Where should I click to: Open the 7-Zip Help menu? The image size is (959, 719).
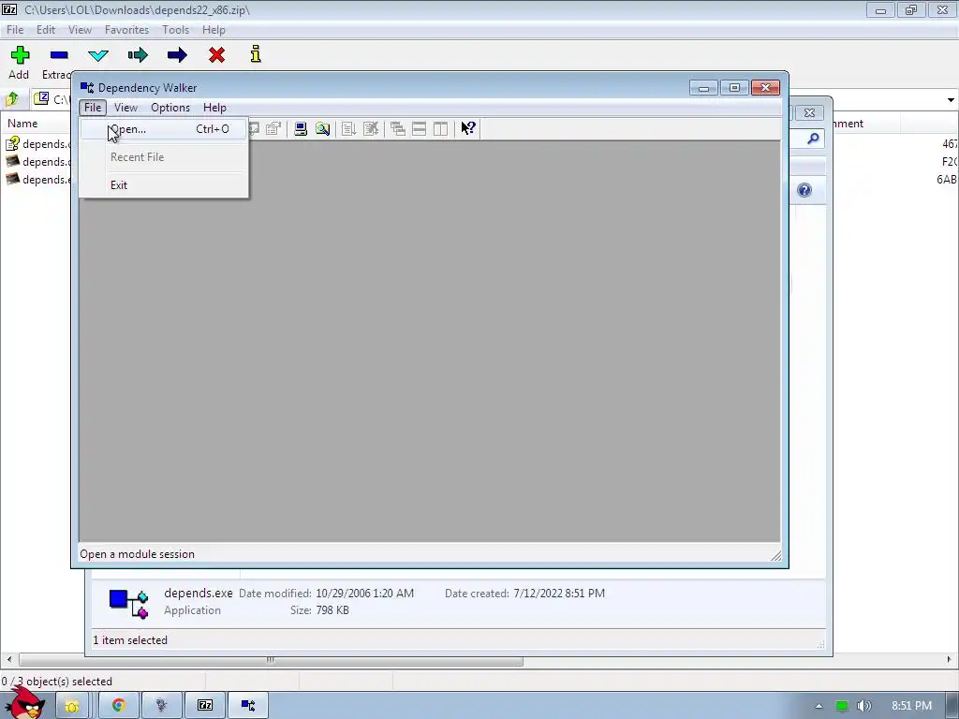pos(214,30)
